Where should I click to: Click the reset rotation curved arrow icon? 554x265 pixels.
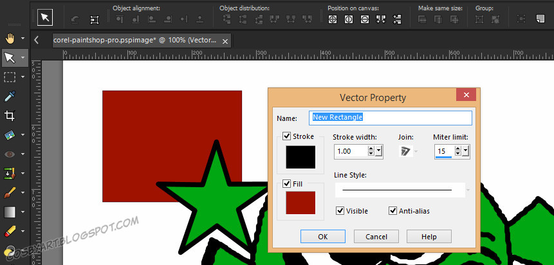pyautogui.click(x=75, y=19)
